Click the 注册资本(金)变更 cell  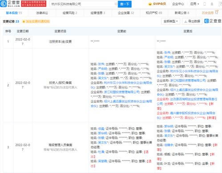61,42
